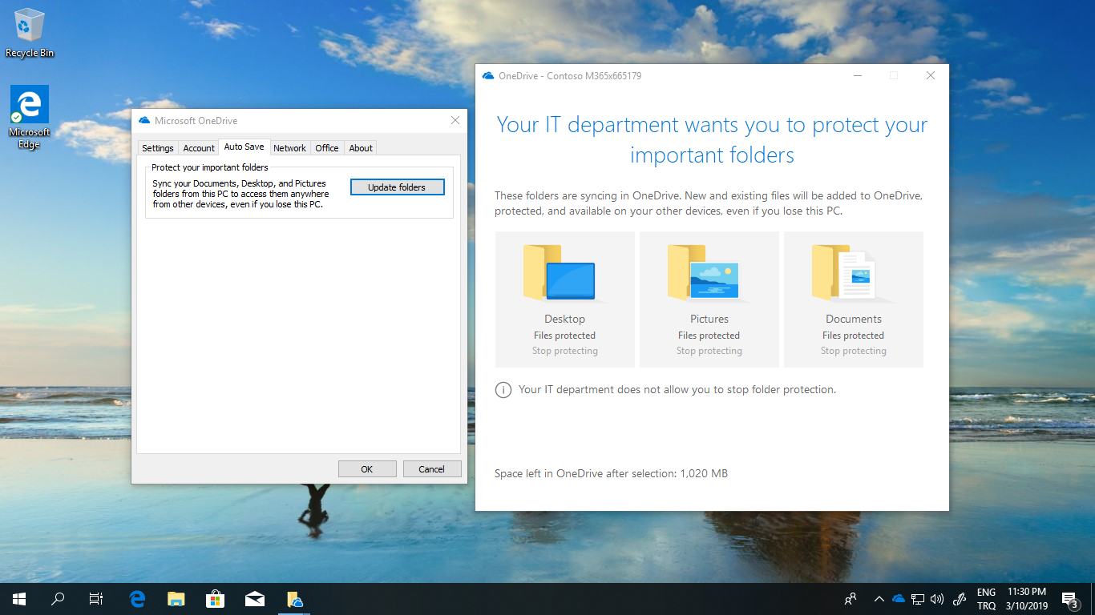
Task: Open the Windows Start menu
Action: [19, 599]
